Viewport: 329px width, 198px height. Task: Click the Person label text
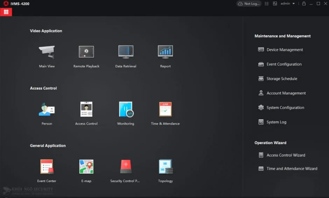(x=47, y=124)
